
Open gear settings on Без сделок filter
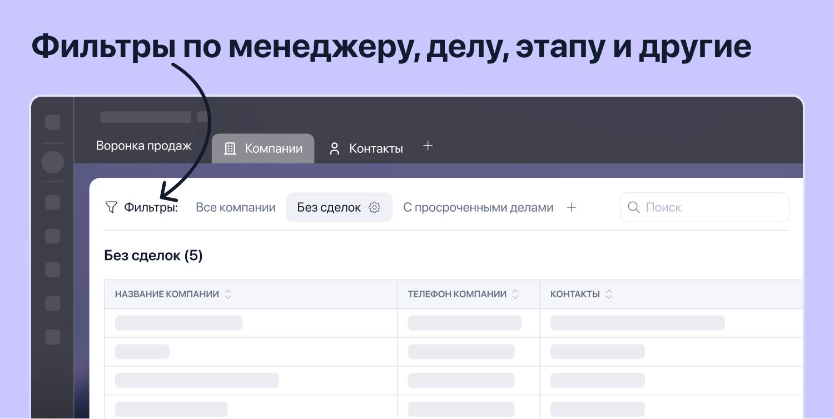(375, 208)
